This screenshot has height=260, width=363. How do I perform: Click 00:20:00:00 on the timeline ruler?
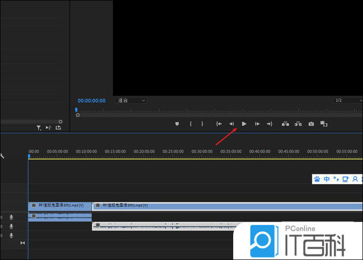coord(144,152)
